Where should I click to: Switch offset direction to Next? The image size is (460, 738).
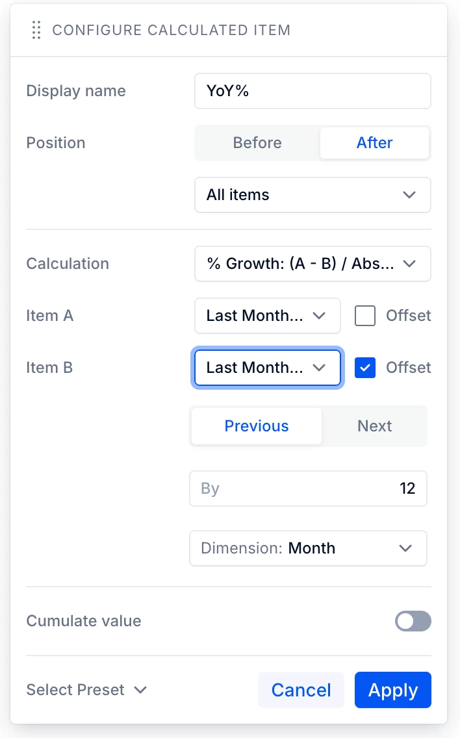point(374,426)
